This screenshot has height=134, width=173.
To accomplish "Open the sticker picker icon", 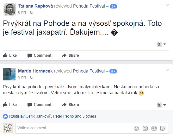I will (163, 128).
